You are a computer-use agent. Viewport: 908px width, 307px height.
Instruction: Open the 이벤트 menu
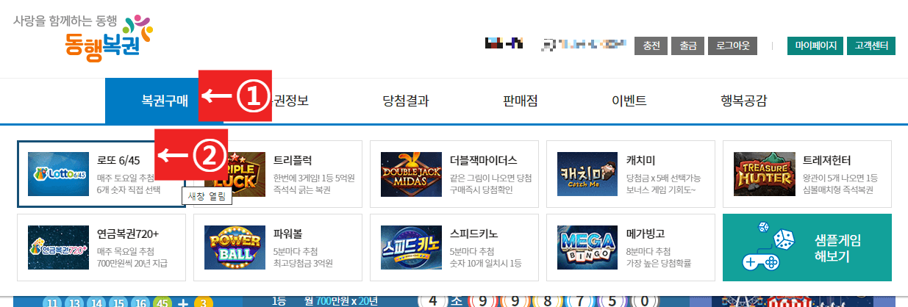[629, 101]
